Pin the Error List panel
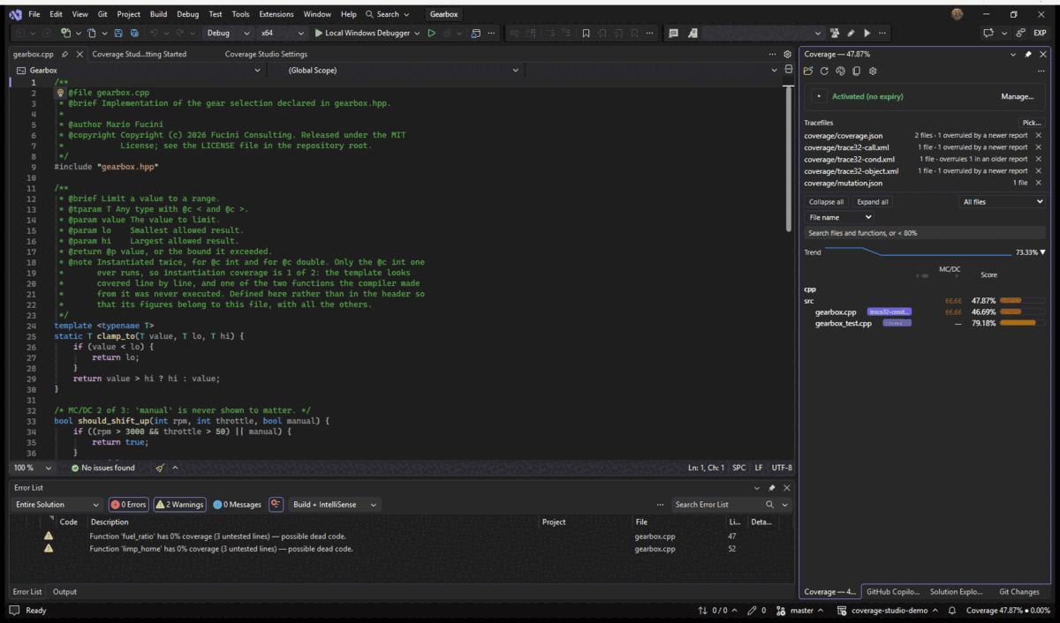 click(772, 487)
